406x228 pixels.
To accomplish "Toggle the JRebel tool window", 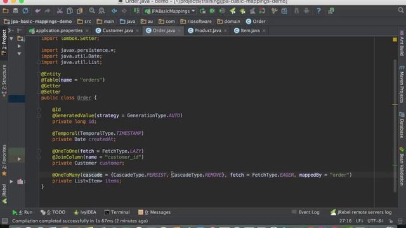I will [4, 193].
